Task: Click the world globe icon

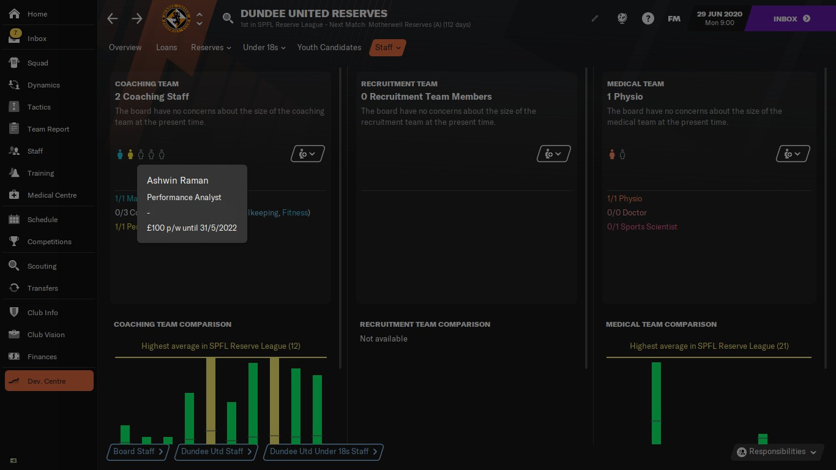Action: [622, 18]
